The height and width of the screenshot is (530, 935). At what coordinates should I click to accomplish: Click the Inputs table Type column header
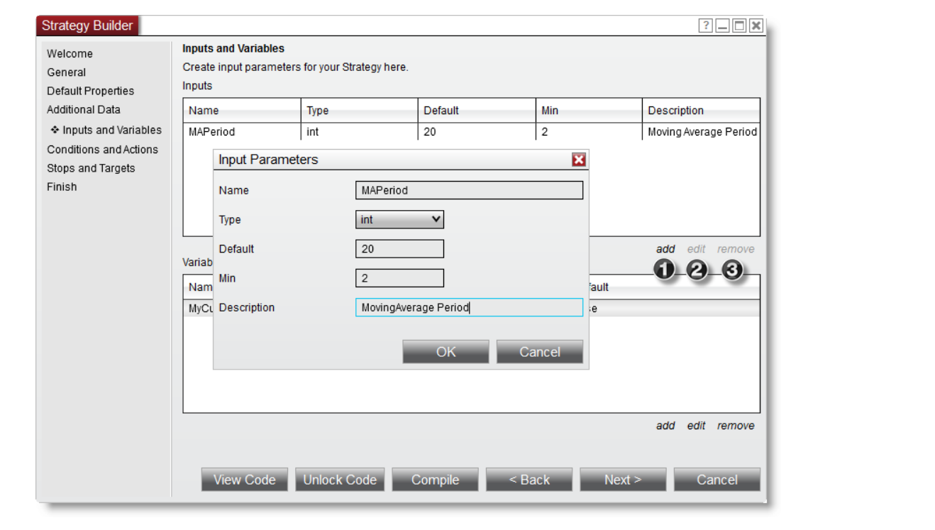click(x=360, y=111)
